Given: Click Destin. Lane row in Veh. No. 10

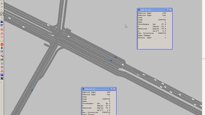Looking at the screenshot, I should click(x=152, y=38).
